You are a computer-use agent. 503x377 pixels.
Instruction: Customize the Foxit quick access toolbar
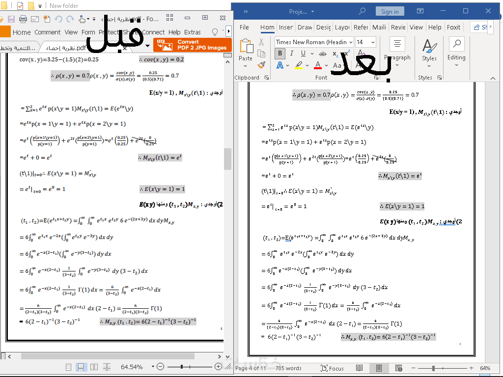[x=94, y=19]
